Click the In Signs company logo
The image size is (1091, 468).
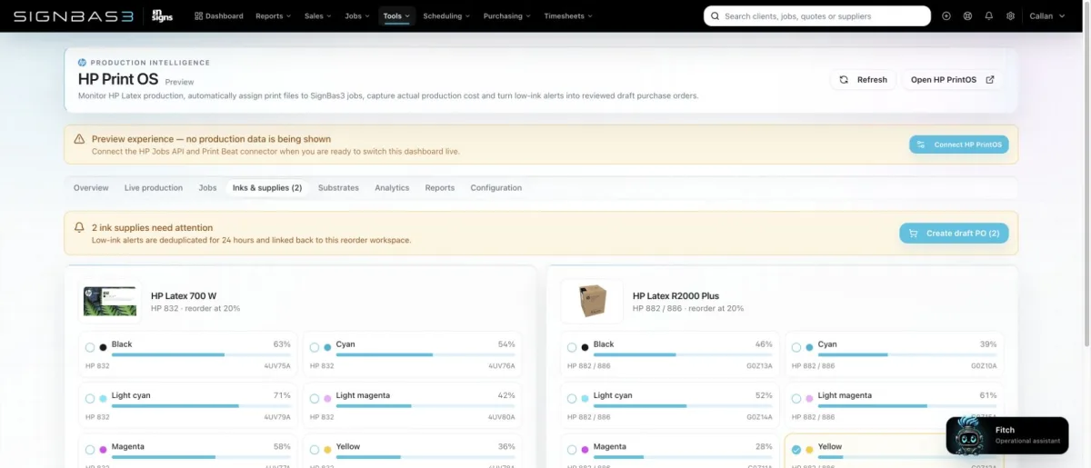point(162,15)
